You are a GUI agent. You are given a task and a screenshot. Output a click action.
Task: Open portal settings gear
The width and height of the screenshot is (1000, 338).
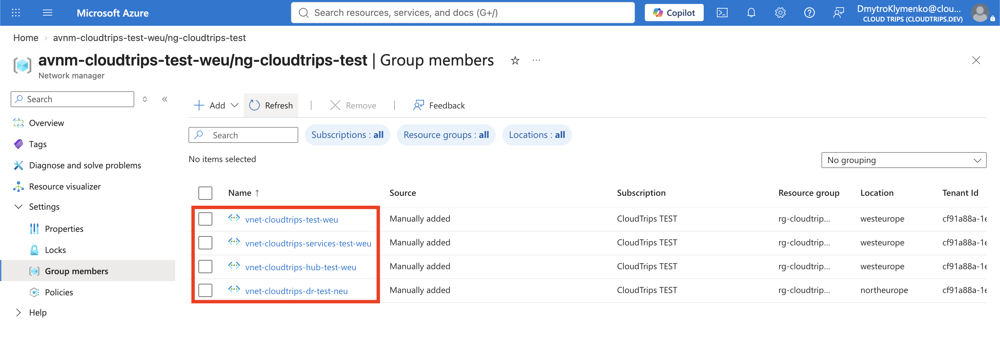(x=780, y=13)
